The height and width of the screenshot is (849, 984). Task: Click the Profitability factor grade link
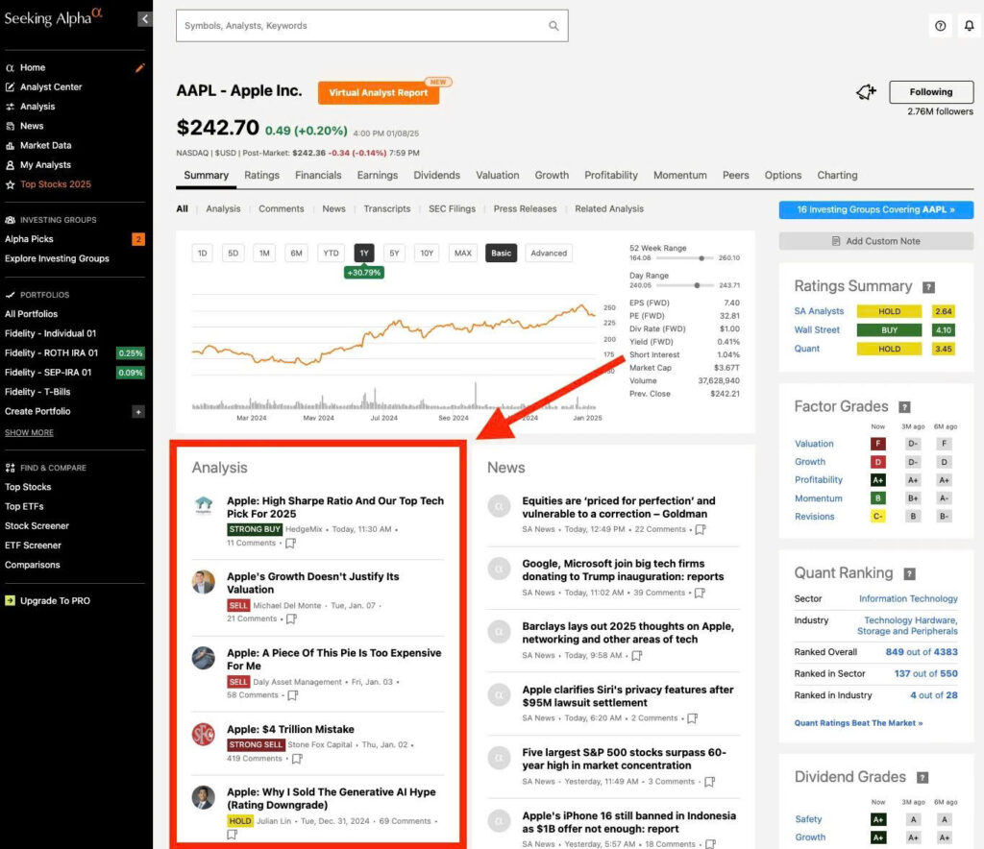click(819, 479)
